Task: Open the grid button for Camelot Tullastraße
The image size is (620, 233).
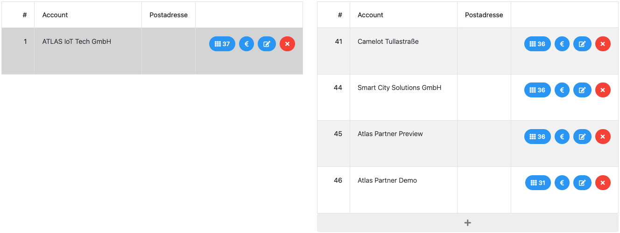Action: coord(537,44)
